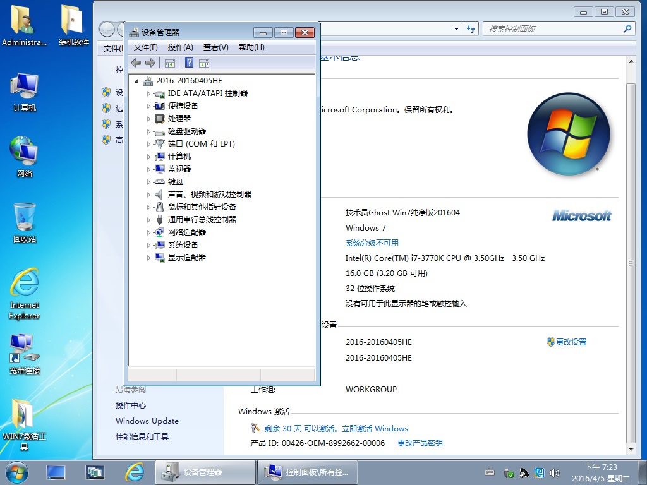Select the 宽带连接 desktop shortcut

click(x=25, y=354)
